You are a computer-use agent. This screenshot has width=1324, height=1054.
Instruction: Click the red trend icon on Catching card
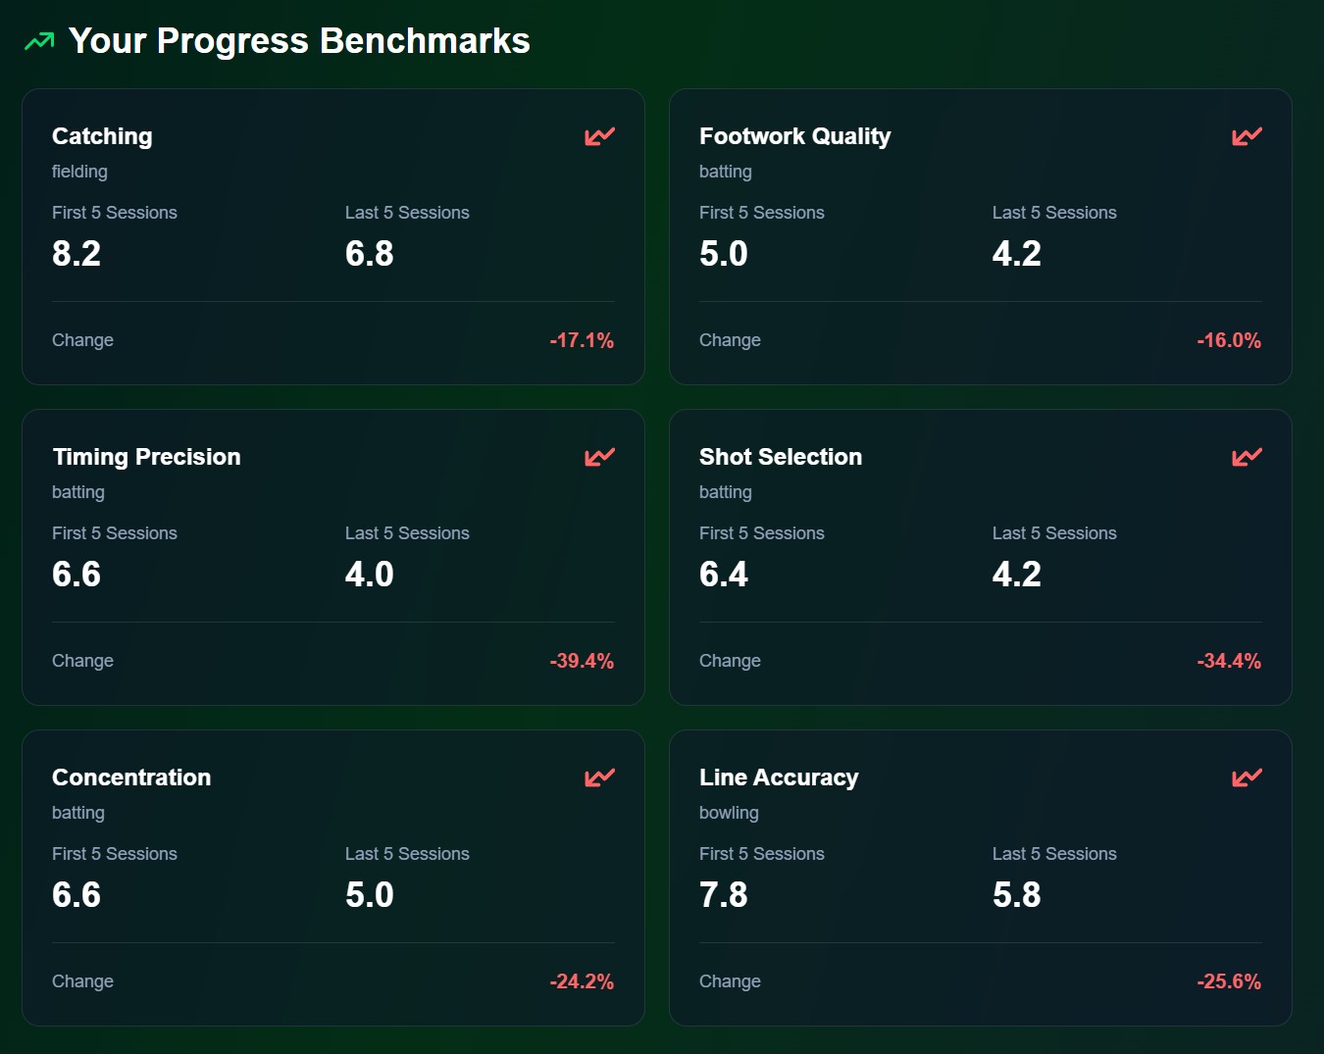(598, 136)
